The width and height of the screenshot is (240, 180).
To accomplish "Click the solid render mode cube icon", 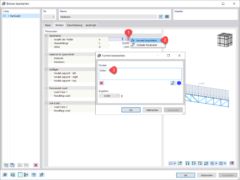I will pyautogui.click(x=212, y=163).
